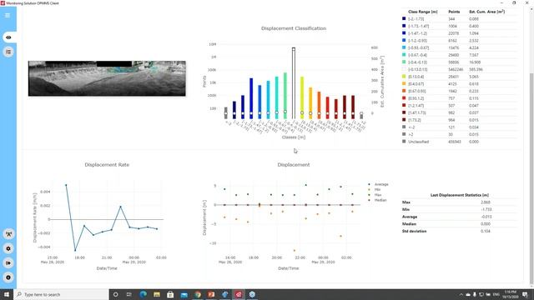Open the Windows Start menu
Image resolution: width=534 pixels, height=300 pixels.
coord(7,294)
